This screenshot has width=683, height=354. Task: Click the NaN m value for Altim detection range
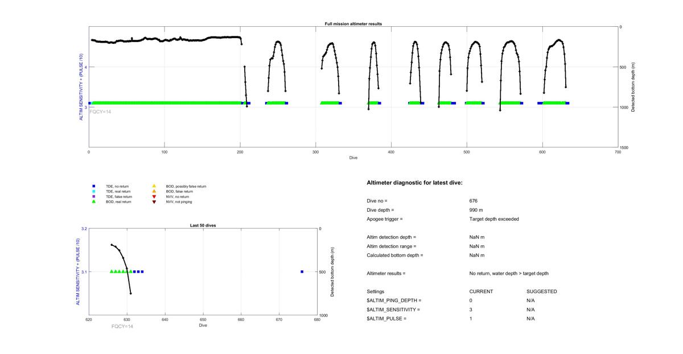click(x=477, y=246)
